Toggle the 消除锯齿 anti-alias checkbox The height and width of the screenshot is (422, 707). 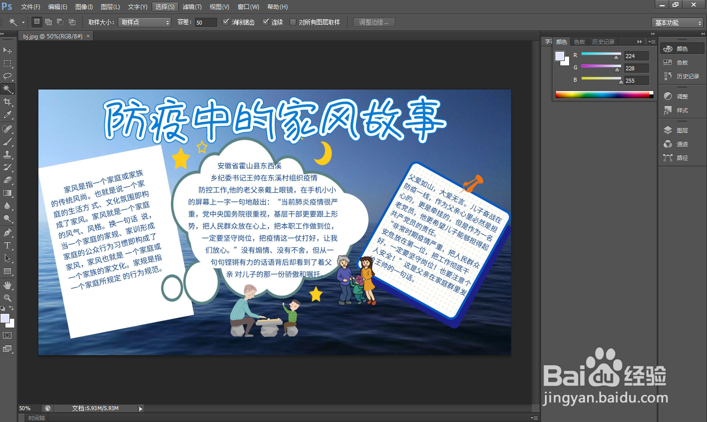click(226, 22)
